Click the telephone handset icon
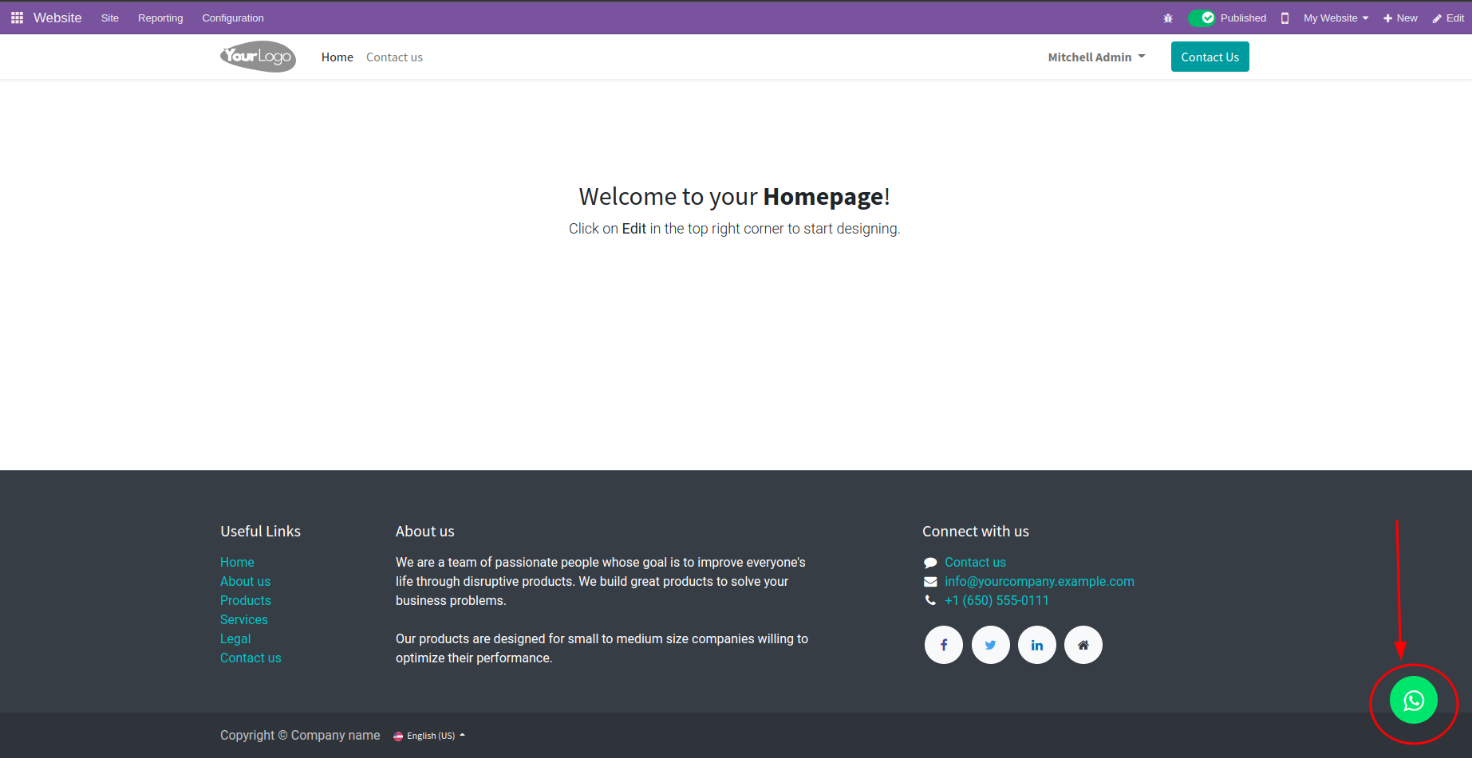Viewport: 1472px width, 758px height. click(x=930, y=600)
